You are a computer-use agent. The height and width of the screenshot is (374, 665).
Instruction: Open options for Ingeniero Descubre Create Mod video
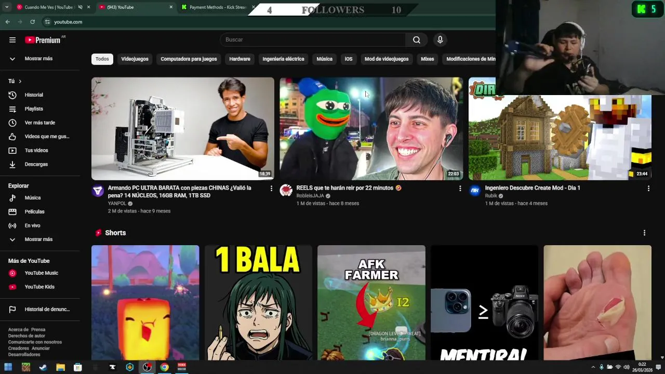(648, 189)
